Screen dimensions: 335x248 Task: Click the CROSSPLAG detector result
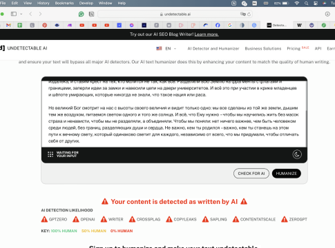[x=144, y=219]
